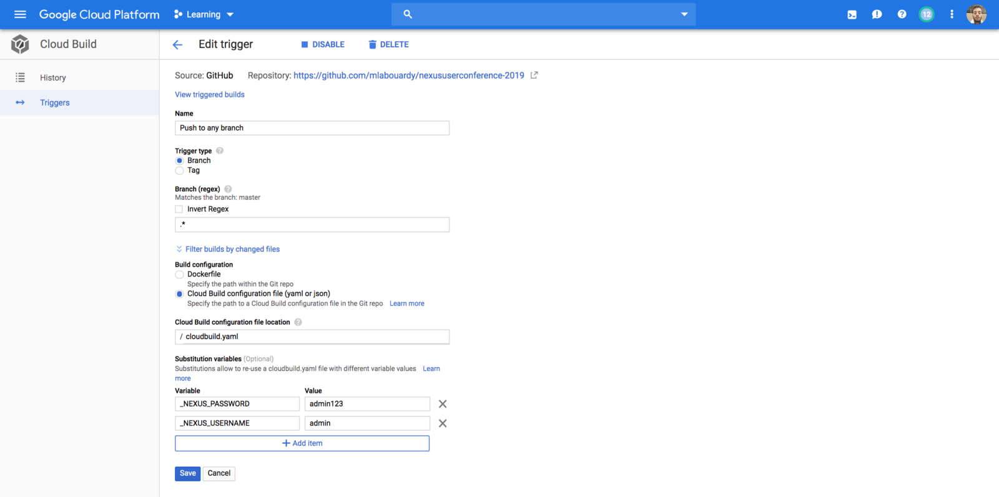The height and width of the screenshot is (497, 999).
Task: Open the View triggered builds link
Action: click(x=210, y=95)
